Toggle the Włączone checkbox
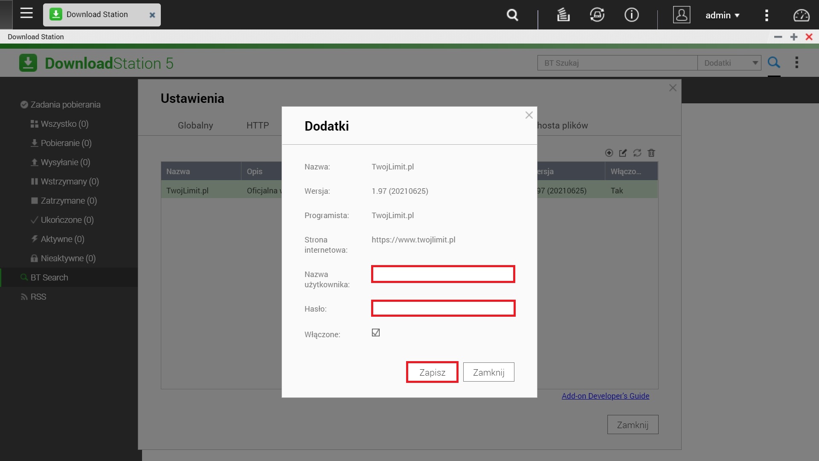The width and height of the screenshot is (819, 461). pyautogui.click(x=376, y=333)
